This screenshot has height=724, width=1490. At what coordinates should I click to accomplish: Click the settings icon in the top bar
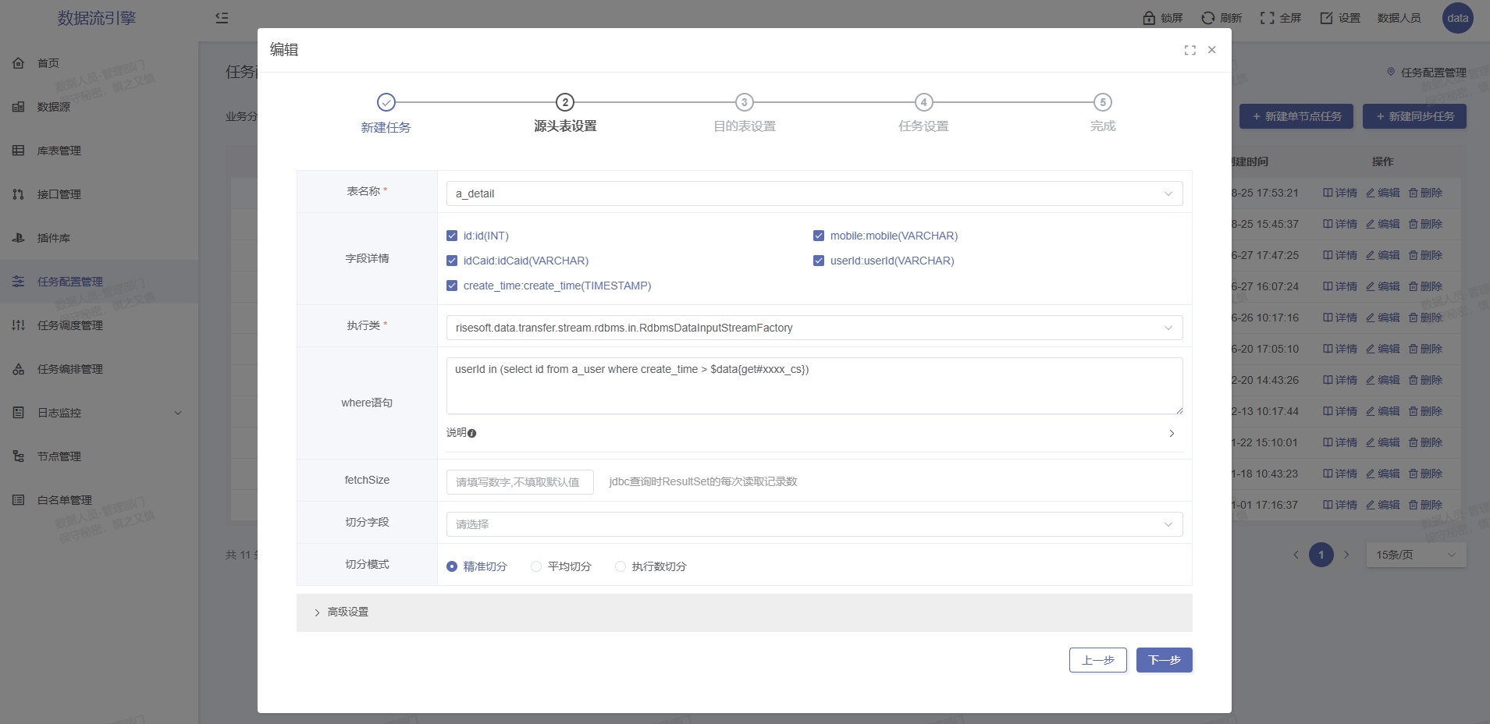click(x=1326, y=18)
